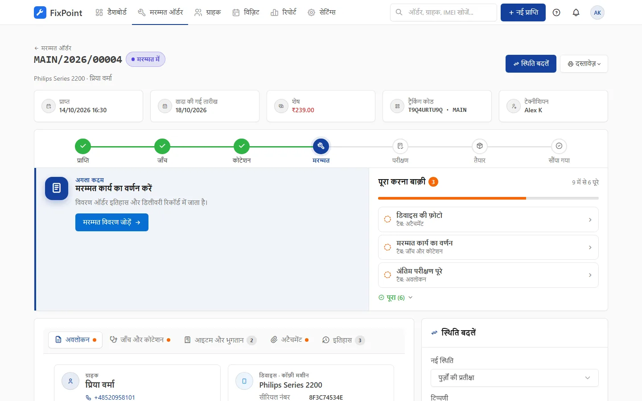Click the कोटेशन completed step circle

click(x=242, y=146)
